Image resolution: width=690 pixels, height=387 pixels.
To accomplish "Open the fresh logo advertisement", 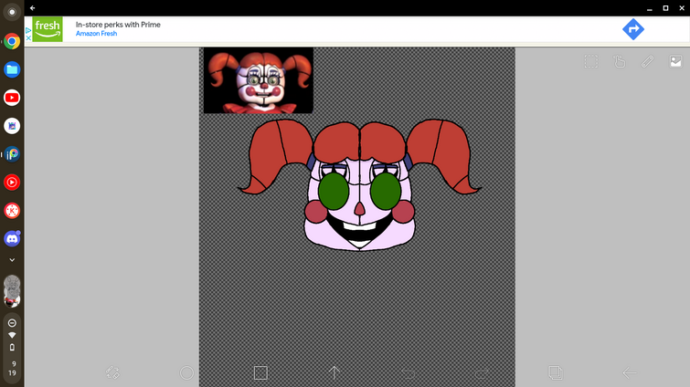I will pos(48,29).
